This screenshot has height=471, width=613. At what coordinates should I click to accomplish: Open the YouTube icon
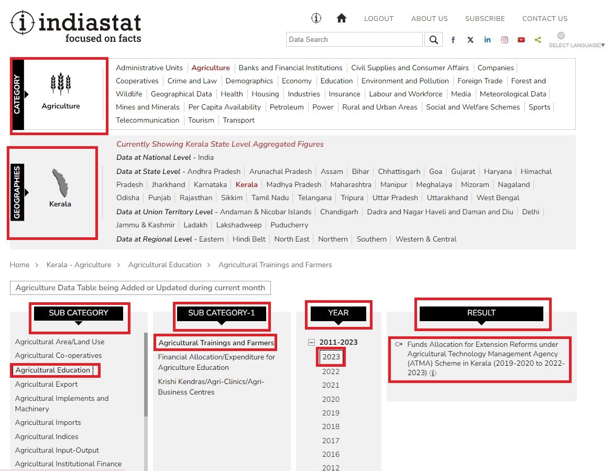521,40
